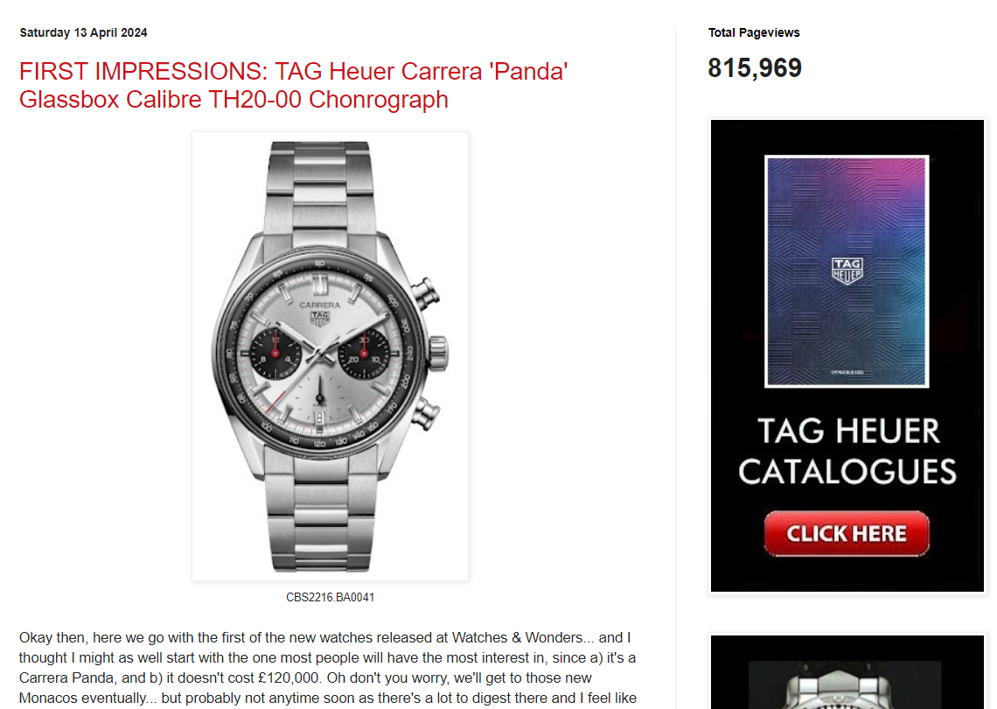Click the upper chronograph pusher on watch
997x709 pixels.
(x=425, y=293)
